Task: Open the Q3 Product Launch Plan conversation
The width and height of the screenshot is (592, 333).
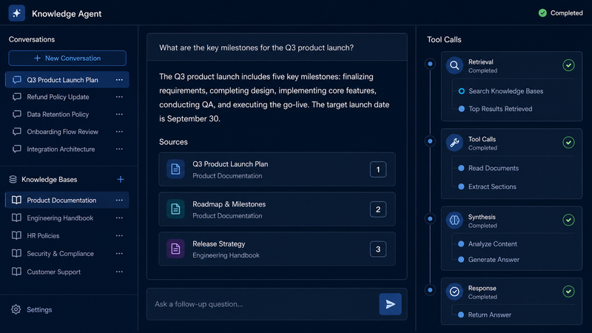Action: (x=67, y=80)
